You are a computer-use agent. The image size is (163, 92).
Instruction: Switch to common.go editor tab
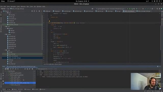pos(67,11)
